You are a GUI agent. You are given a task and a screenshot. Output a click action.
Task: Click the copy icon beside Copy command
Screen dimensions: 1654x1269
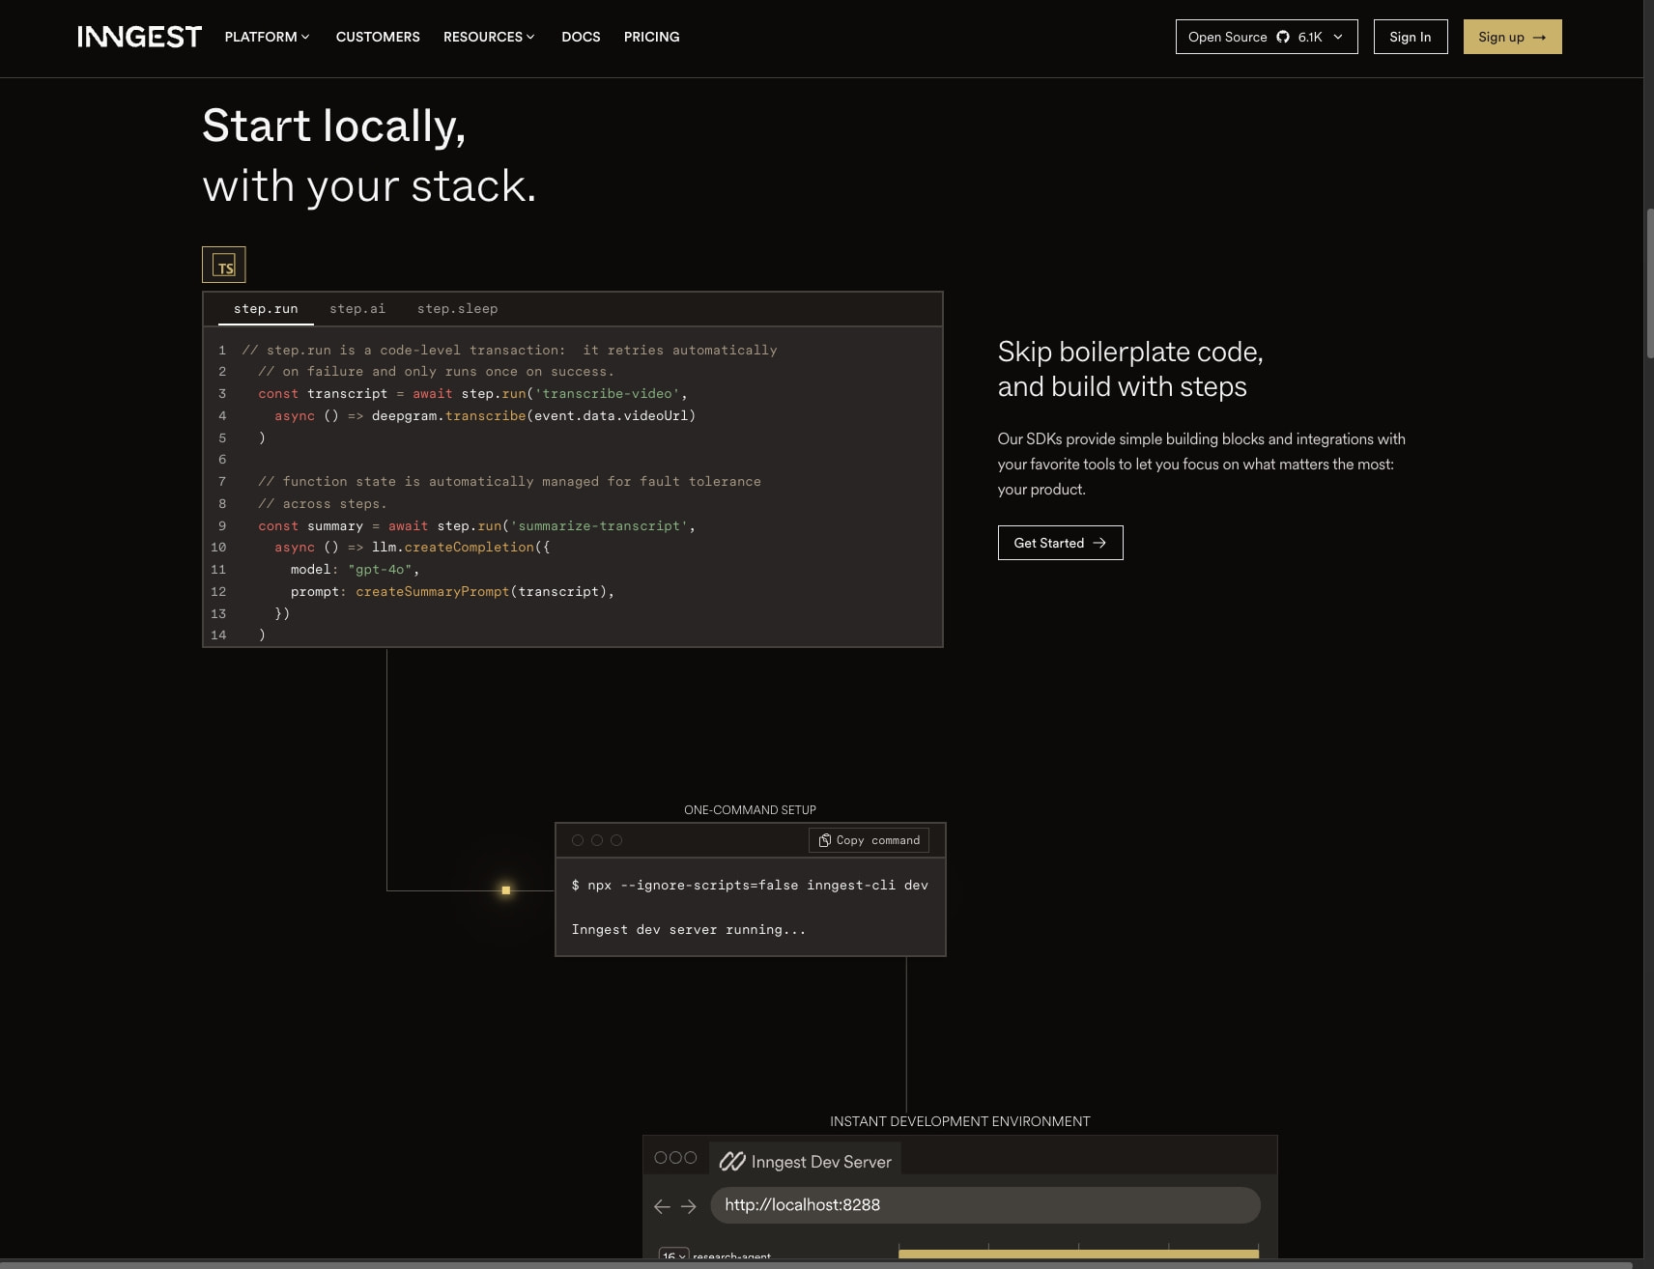pos(824,840)
